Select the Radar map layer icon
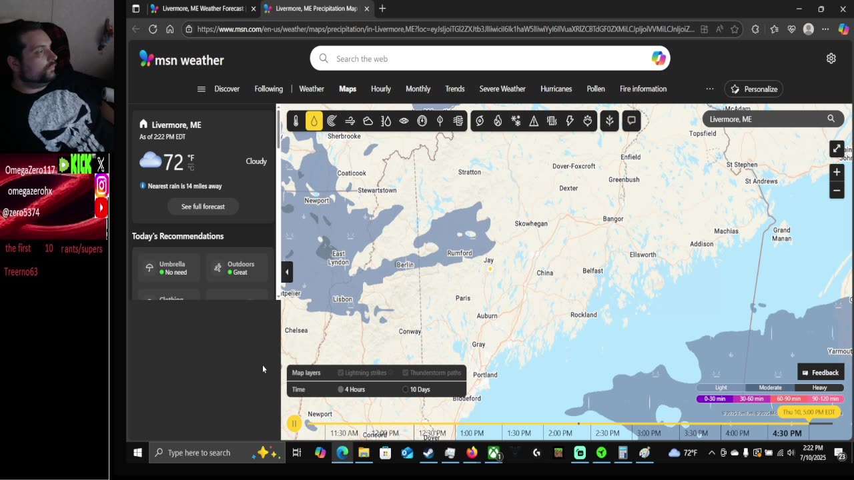This screenshot has height=480, width=854. [332, 121]
